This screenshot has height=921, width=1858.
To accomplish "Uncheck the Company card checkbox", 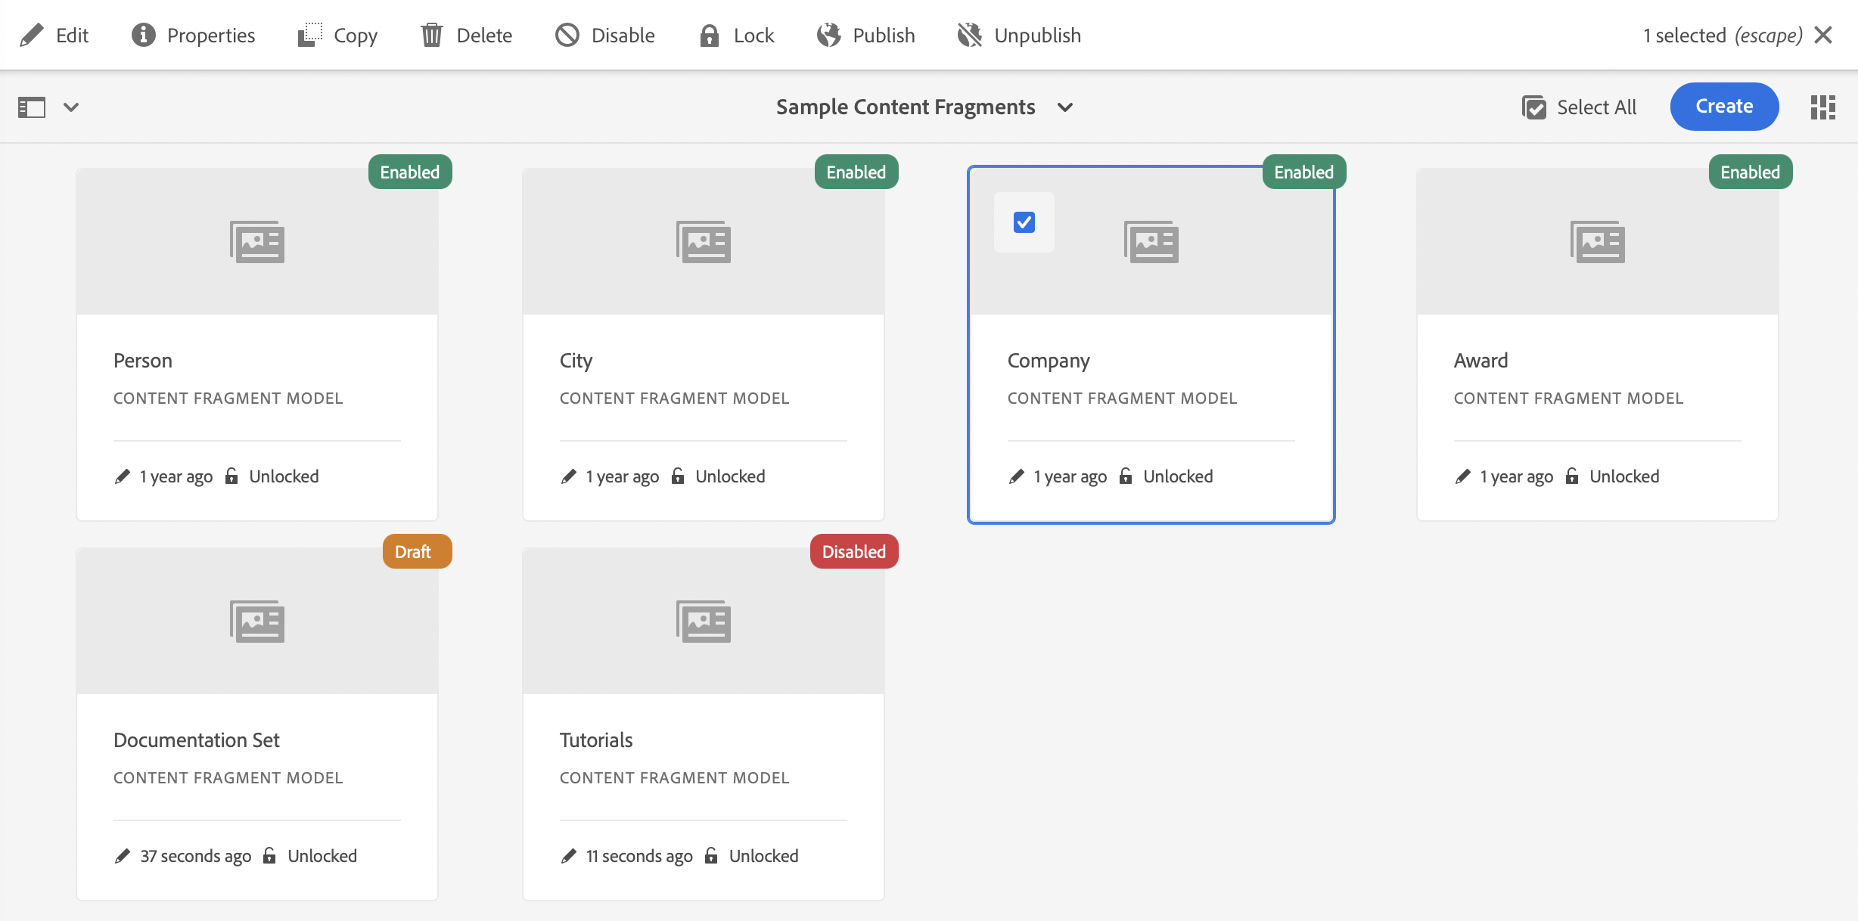I will (1024, 222).
